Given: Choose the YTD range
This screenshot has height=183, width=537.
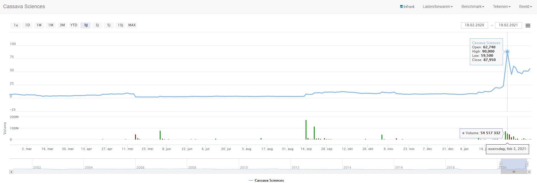Looking at the screenshot, I should (74, 25).
